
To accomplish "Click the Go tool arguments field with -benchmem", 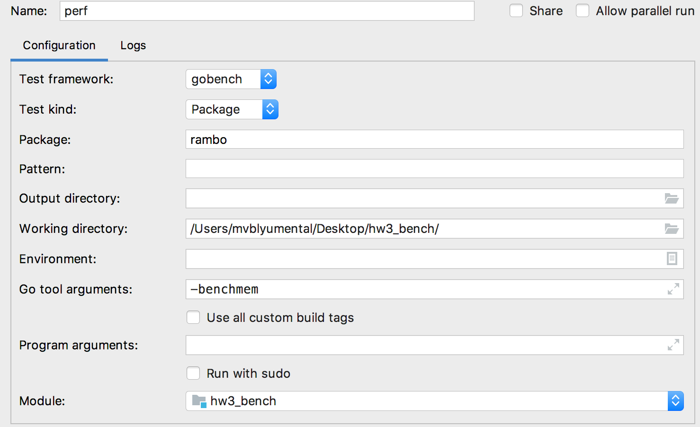I will click(426, 289).
